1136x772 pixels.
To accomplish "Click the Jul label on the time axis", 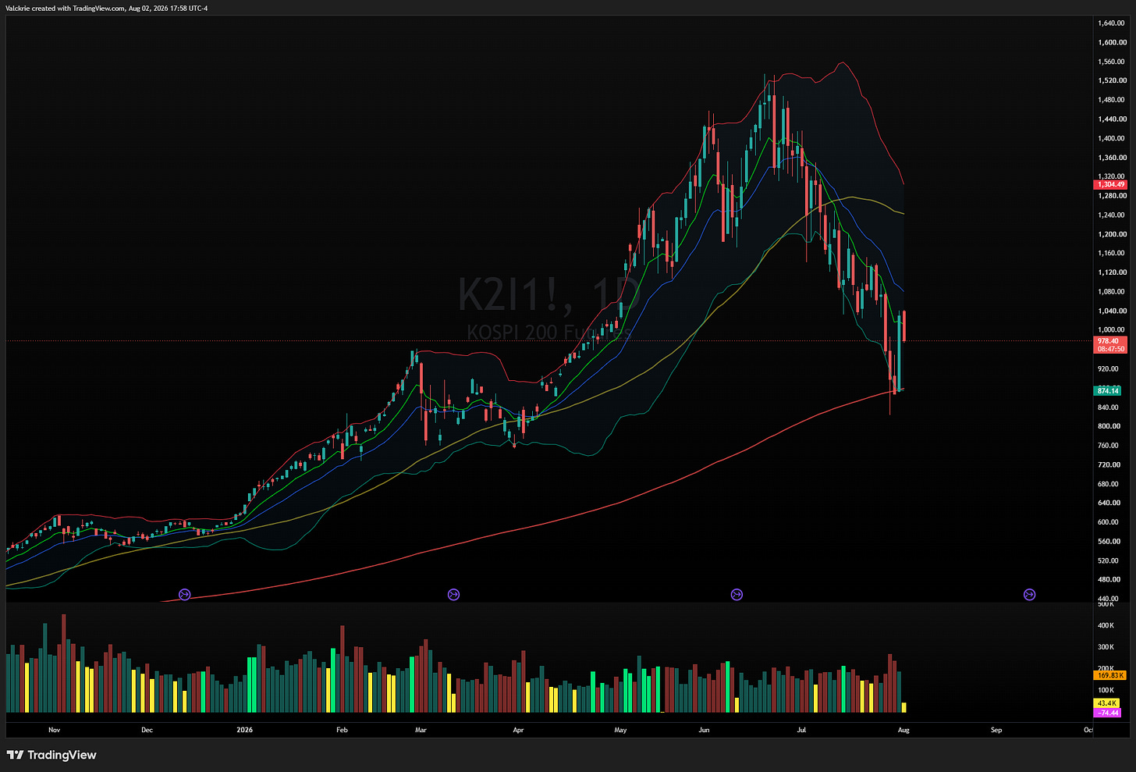I will (x=801, y=730).
